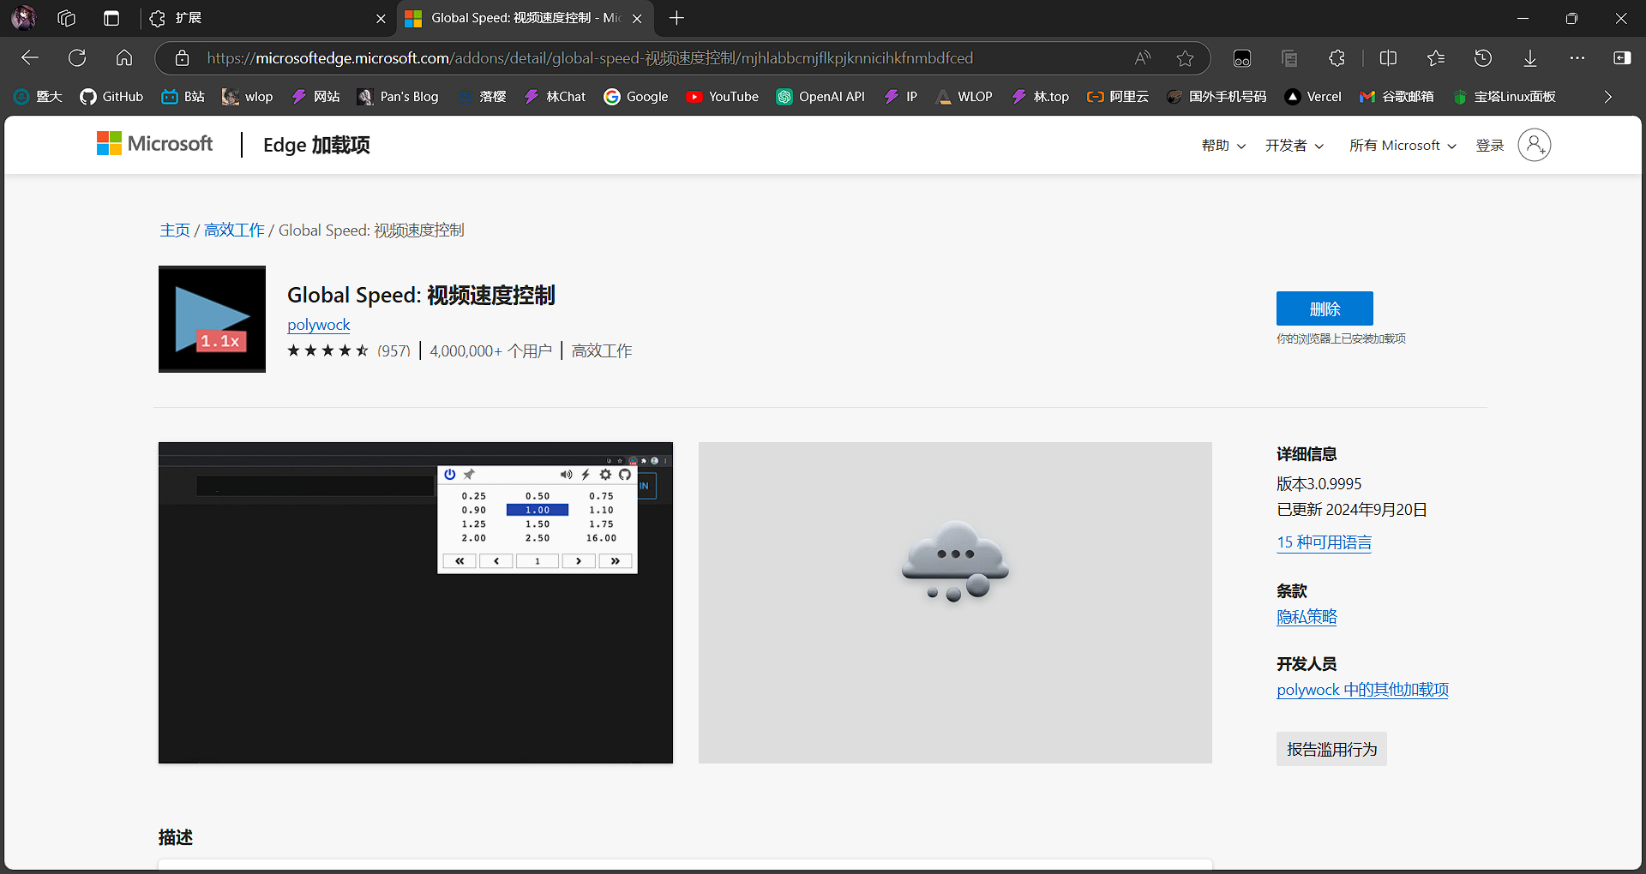This screenshot has height=874, width=1646.
Task: Click the star rating (957) reviews
Action: [349, 350]
